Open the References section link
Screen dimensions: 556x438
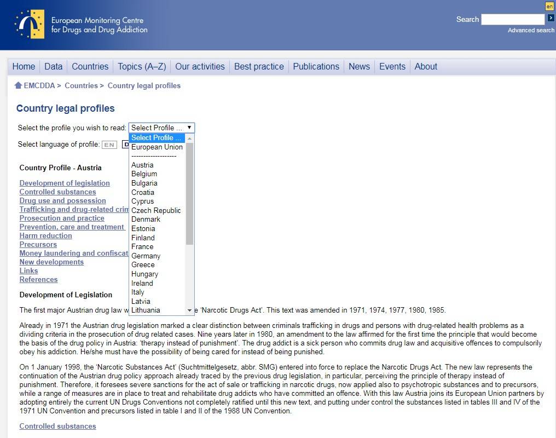(x=39, y=279)
